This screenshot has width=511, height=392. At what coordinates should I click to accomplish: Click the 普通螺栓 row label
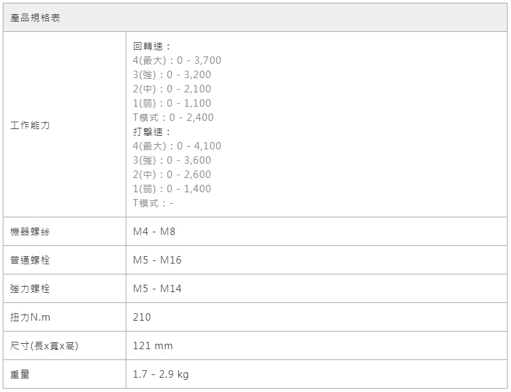tap(30, 260)
